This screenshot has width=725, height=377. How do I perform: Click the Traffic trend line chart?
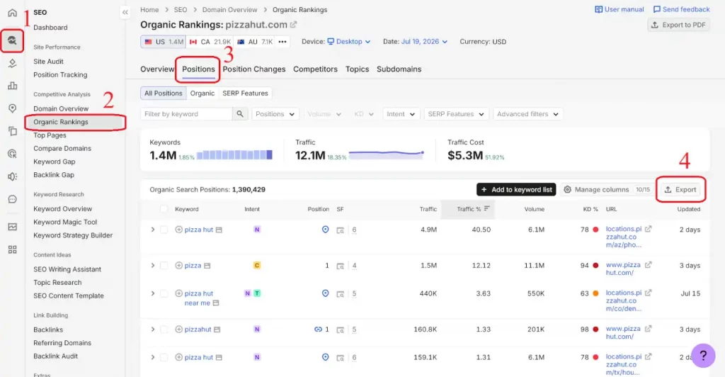coord(387,155)
